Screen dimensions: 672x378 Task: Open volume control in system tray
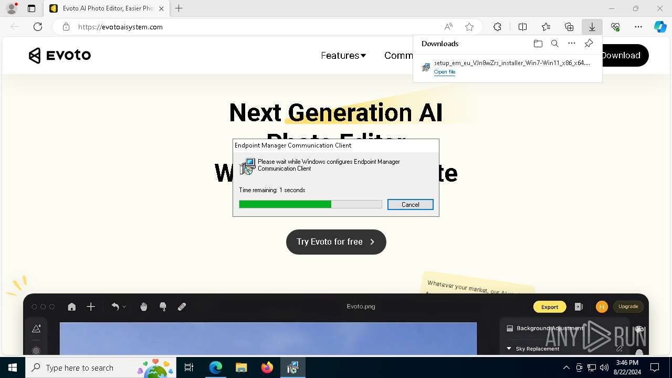pos(604,367)
